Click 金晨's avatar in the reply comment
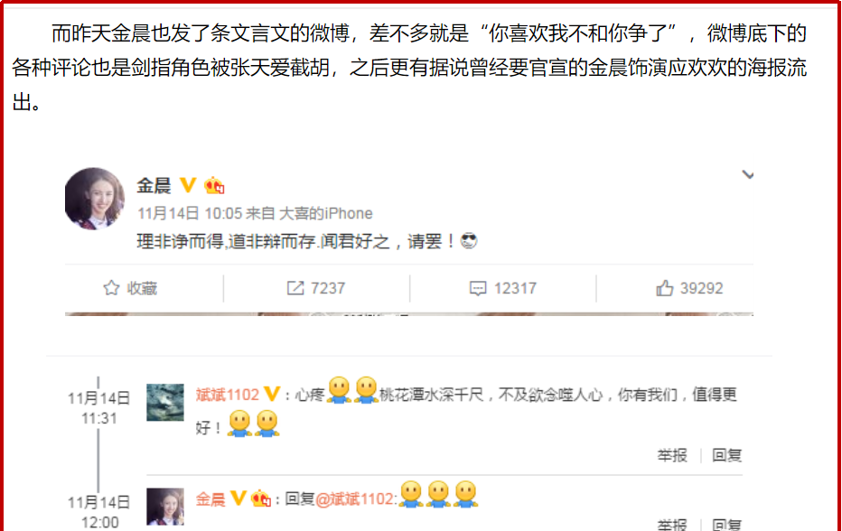 (165, 507)
